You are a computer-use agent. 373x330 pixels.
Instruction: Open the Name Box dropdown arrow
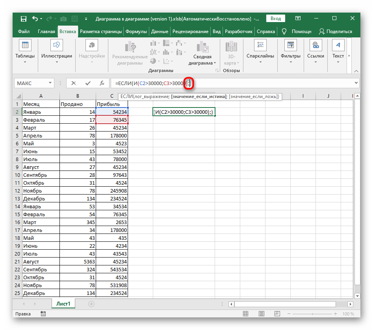50,83
